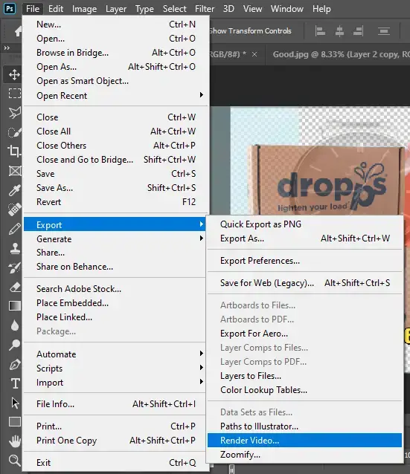Screen dimensions: 410x474
Task: Select the Horizontal Type tool
Action: coord(15,383)
